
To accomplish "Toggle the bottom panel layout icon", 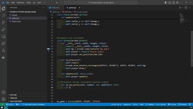I will (169, 3).
